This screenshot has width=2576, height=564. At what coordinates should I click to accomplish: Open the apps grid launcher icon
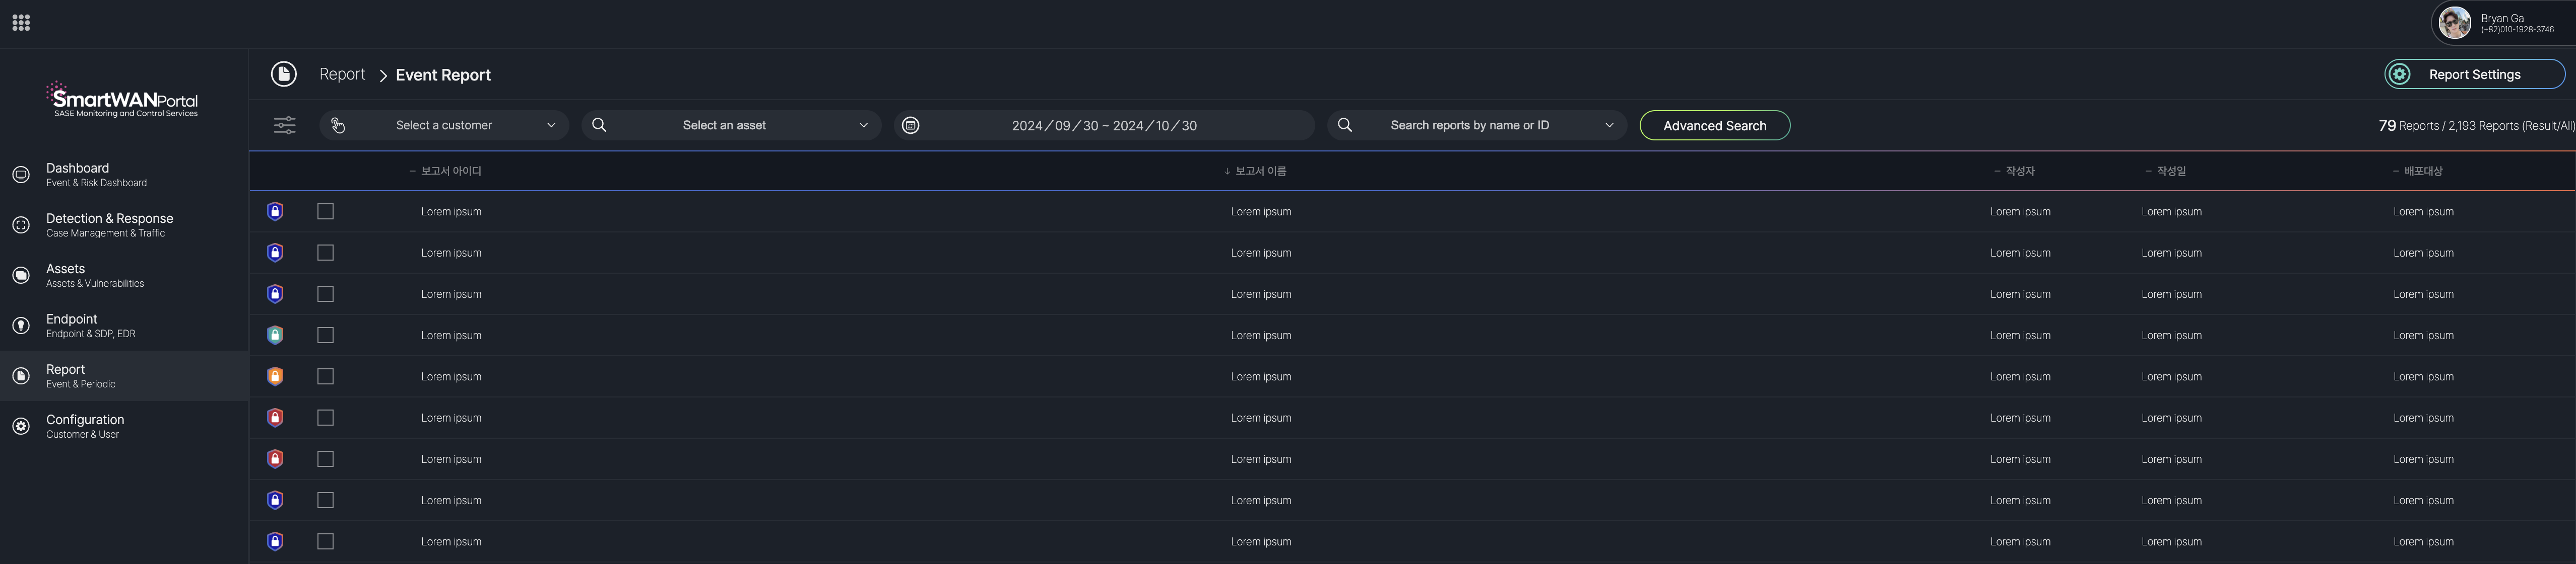tap(21, 23)
